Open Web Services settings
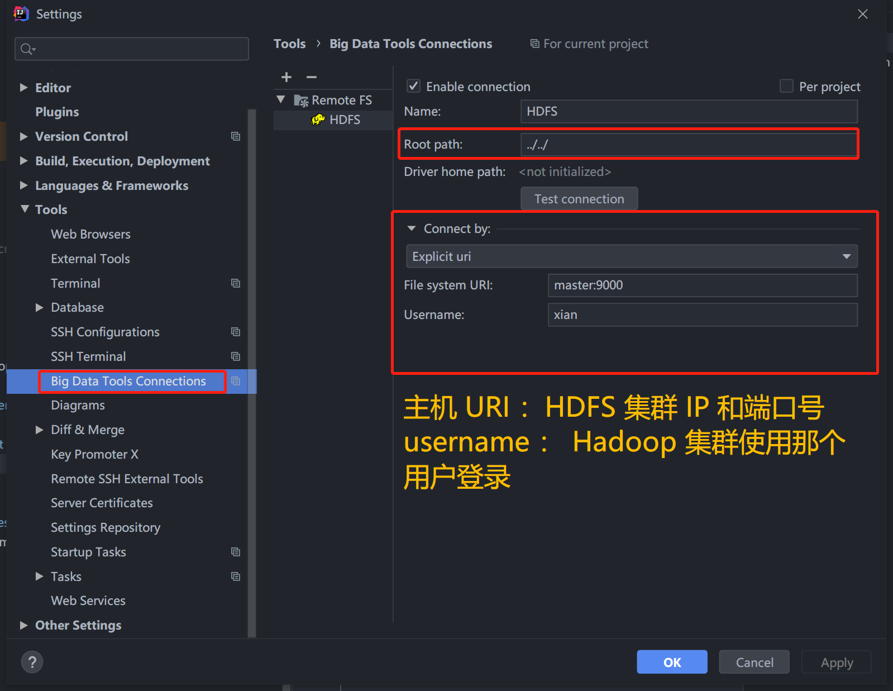This screenshot has width=893, height=691. (88, 601)
